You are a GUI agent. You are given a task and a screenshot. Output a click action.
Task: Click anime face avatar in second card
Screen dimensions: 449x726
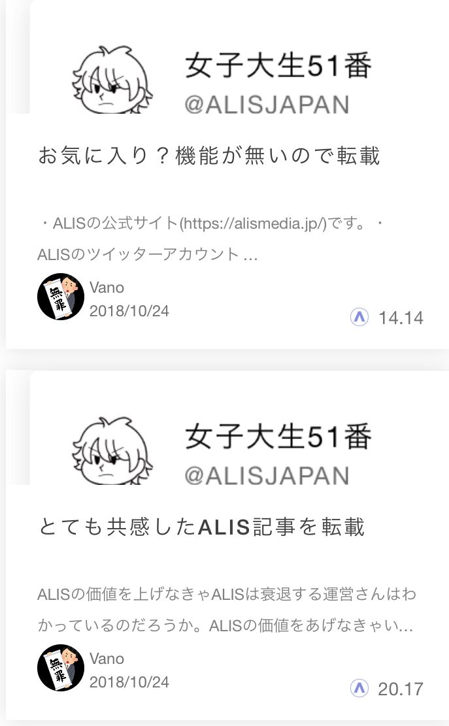click(x=112, y=451)
